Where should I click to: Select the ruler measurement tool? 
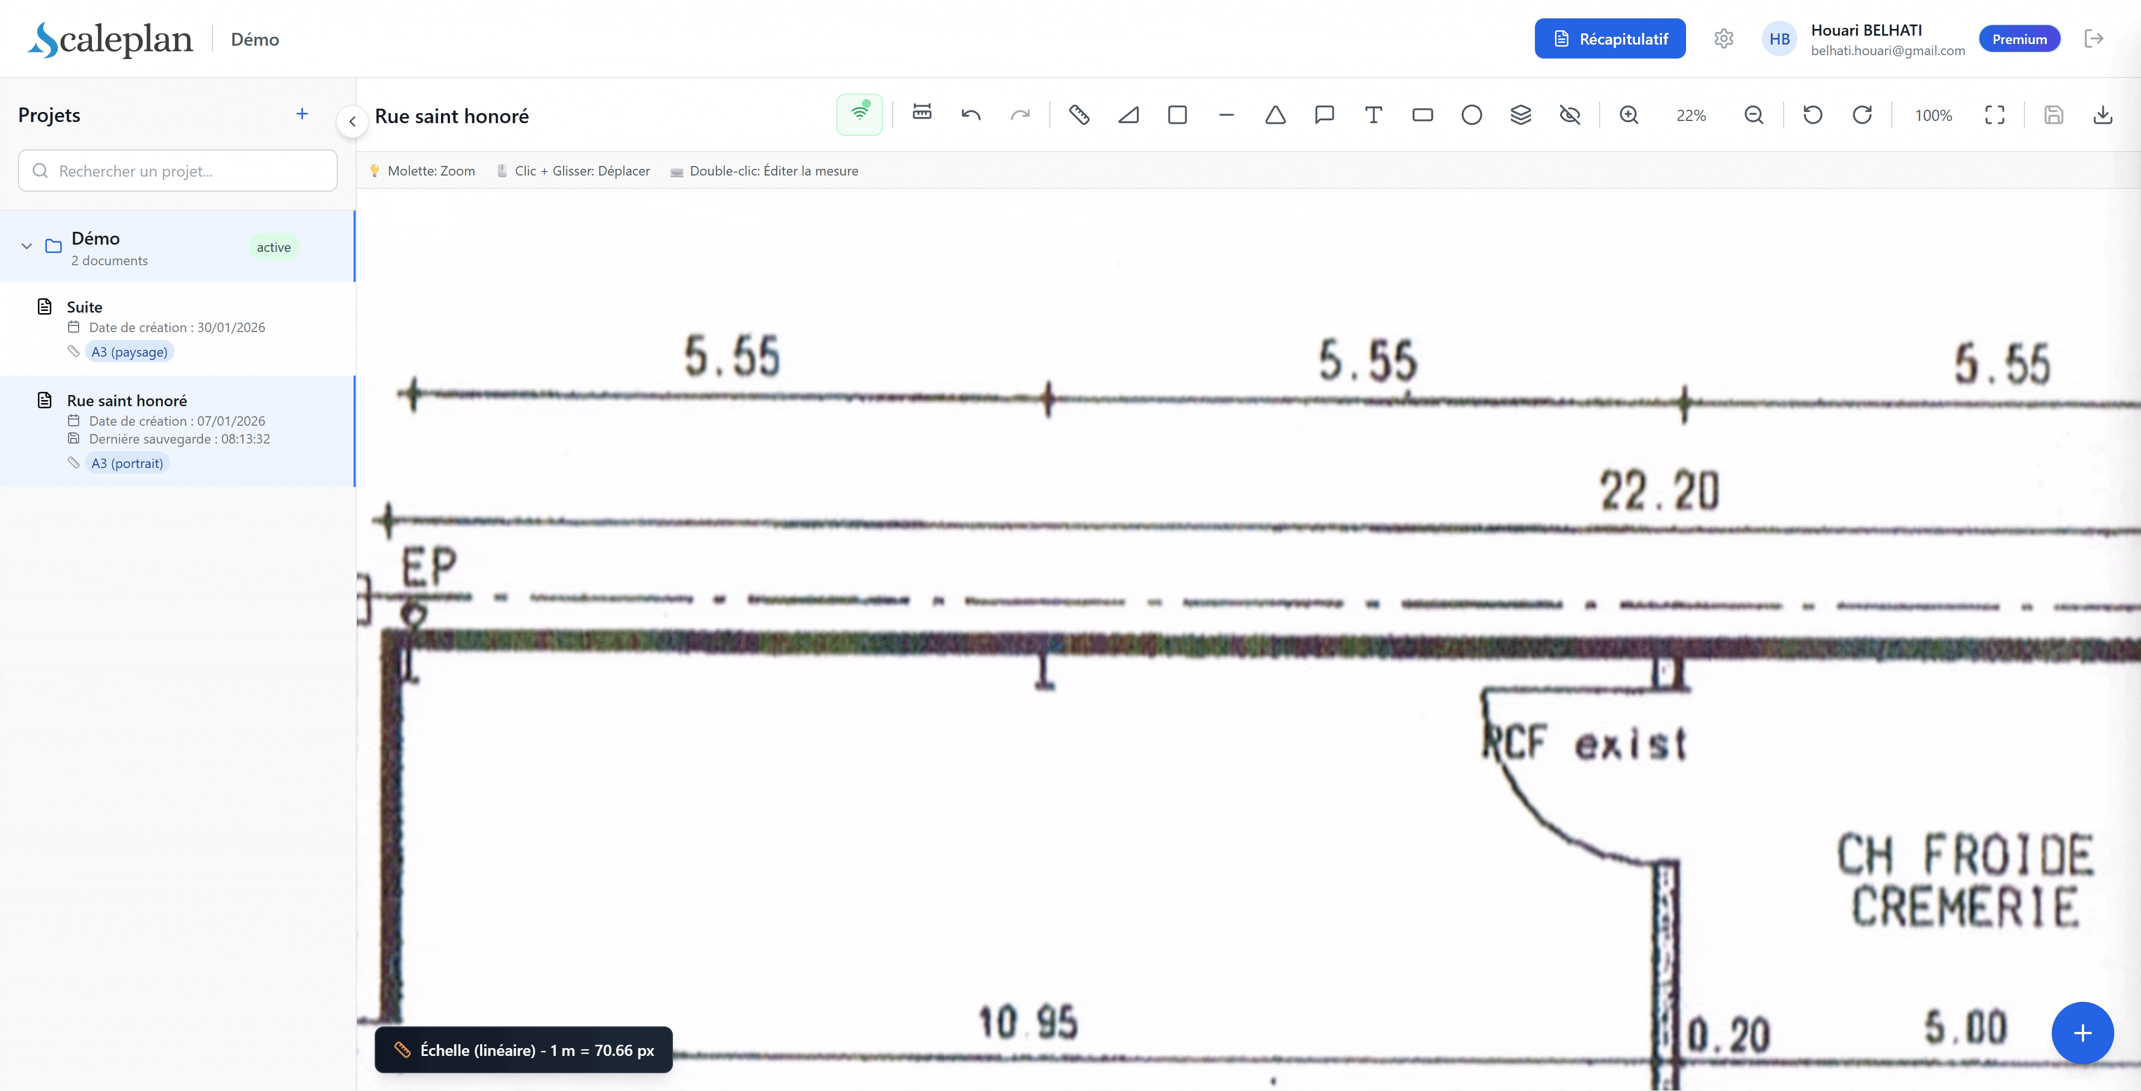1079,115
